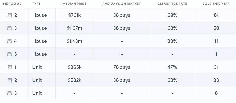Click the Type column header

(36, 4)
